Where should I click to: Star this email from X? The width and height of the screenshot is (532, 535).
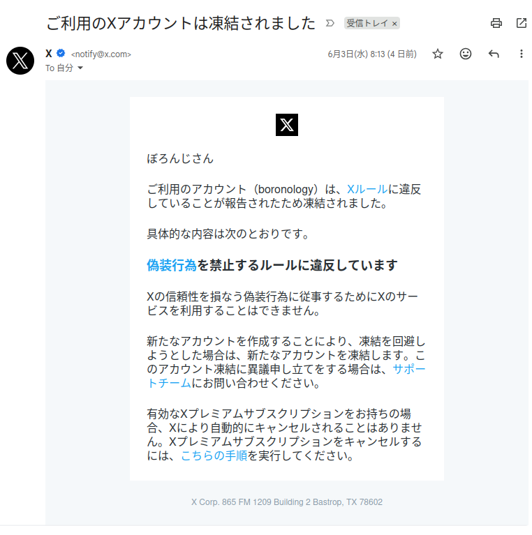pyautogui.click(x=438, y=54)
